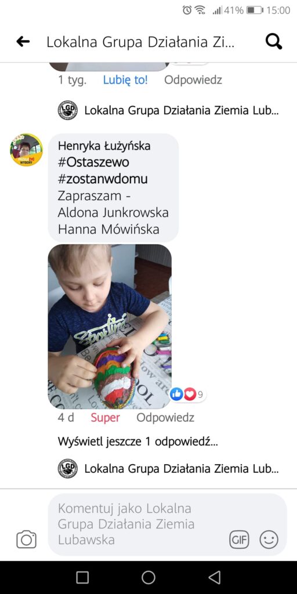This screenshot has height=594, width=297.
Task: Open the GIF picker
Action: click(240, 540)
